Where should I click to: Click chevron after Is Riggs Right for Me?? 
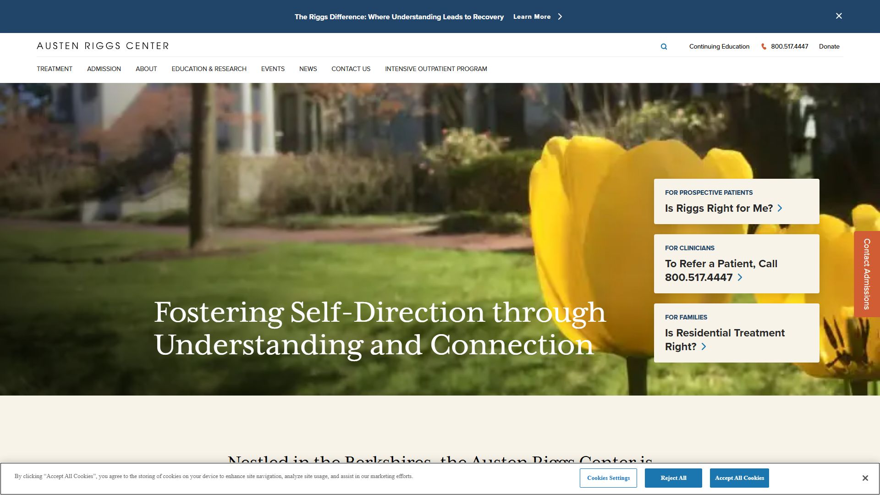coord(780,208)
